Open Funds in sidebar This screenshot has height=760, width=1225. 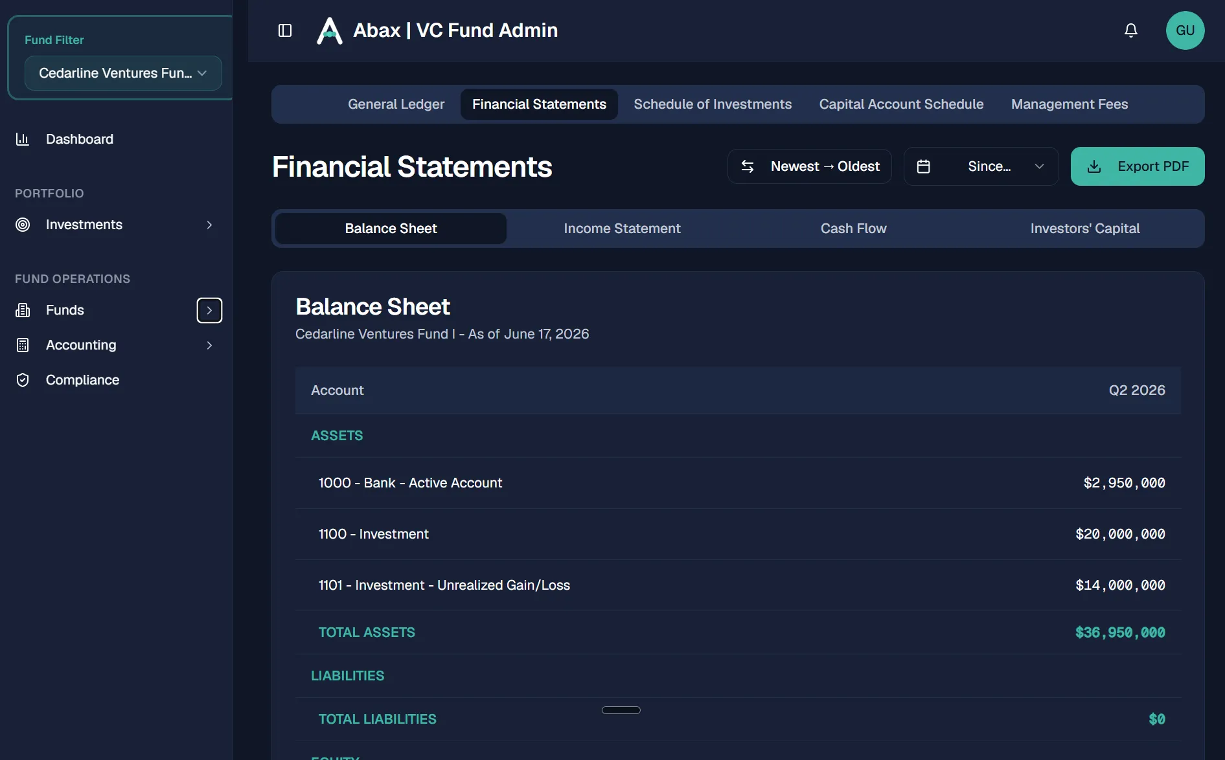(x=65, y=310)
